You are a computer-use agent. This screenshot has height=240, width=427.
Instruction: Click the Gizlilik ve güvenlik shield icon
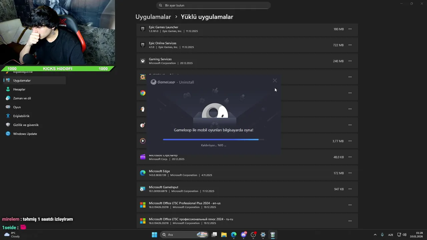click(8, 125)
